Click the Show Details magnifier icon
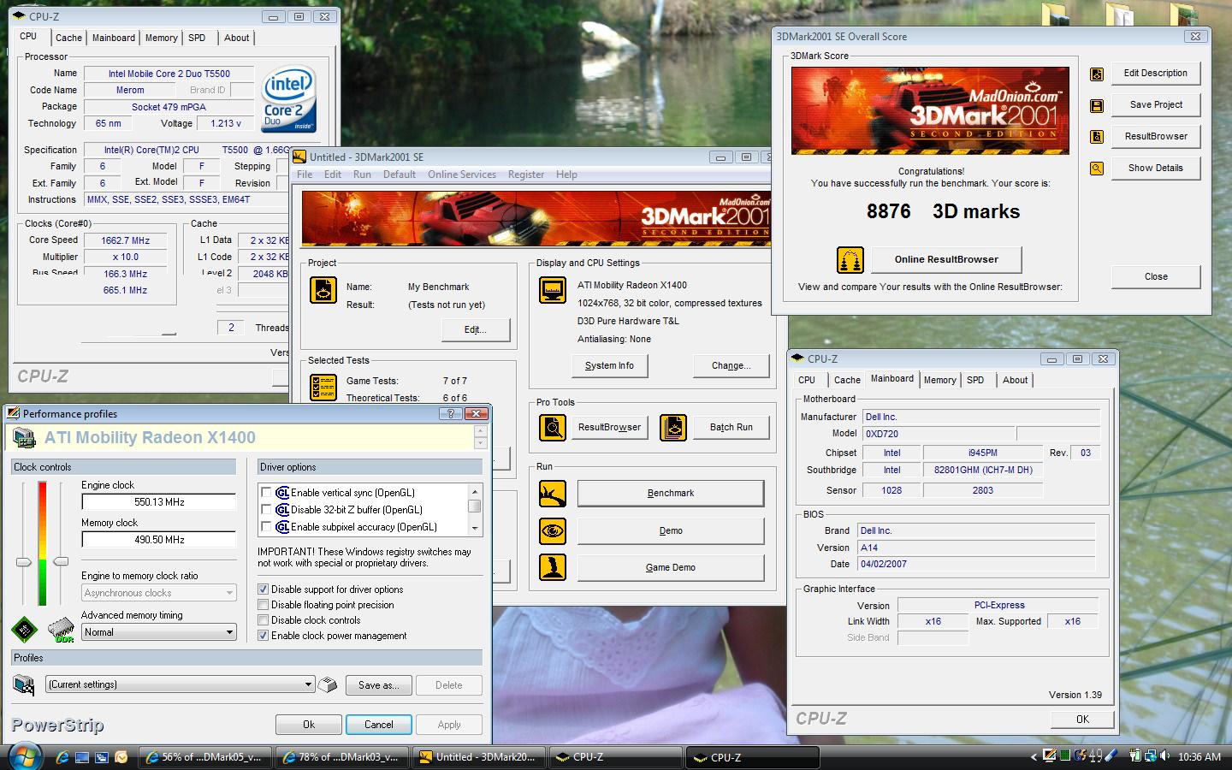The height and width of the screenshot is (770, 1232). (x=1097, y=169)
